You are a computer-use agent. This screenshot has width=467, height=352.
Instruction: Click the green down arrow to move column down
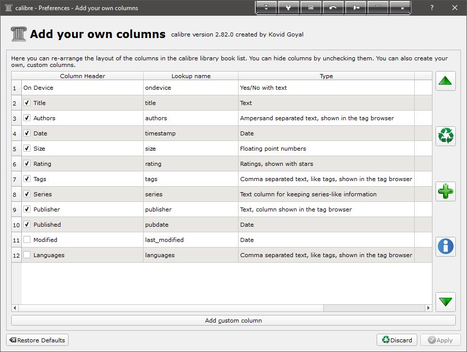click(445, 302)
